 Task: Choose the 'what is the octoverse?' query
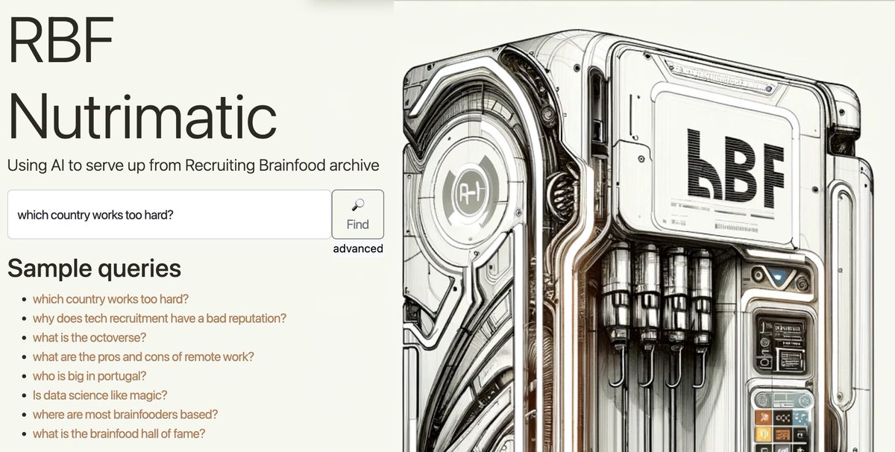[x=89, y=337]
